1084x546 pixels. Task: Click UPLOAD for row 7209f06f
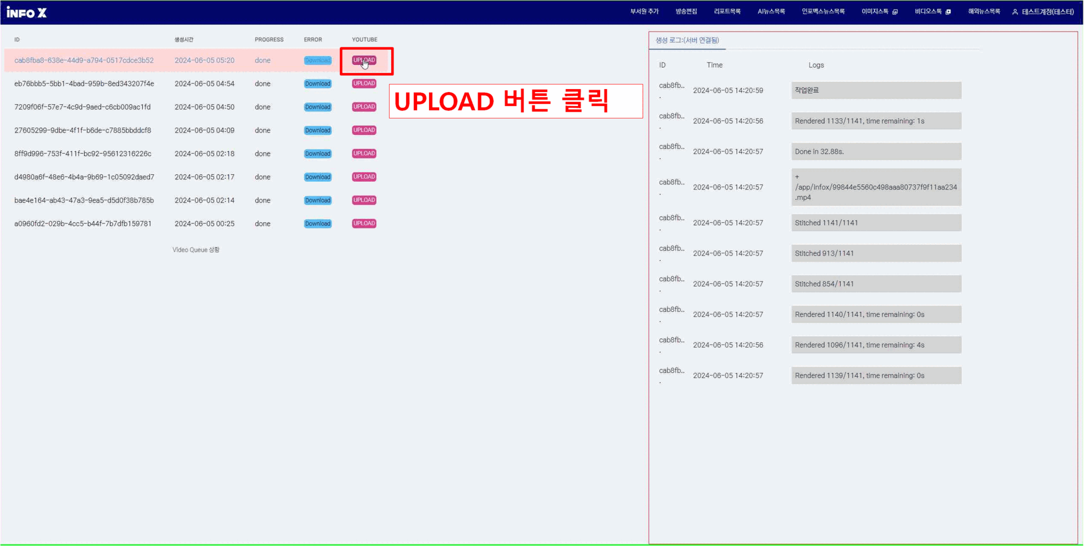(364, 107)
